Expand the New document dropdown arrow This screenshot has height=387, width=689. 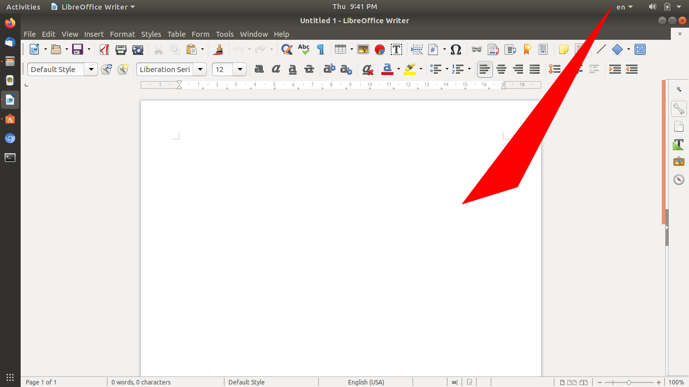(x=45, y=49)
